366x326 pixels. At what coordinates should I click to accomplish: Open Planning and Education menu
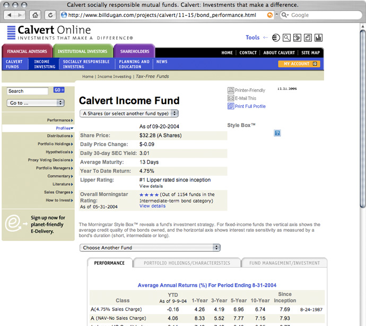[x=134, y=64]
